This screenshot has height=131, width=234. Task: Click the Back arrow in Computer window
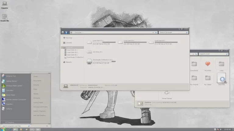[x=63, y=32]
